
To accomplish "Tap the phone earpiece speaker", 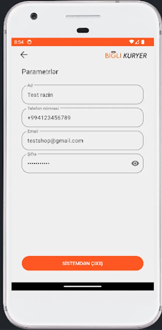I will [83, 16].
